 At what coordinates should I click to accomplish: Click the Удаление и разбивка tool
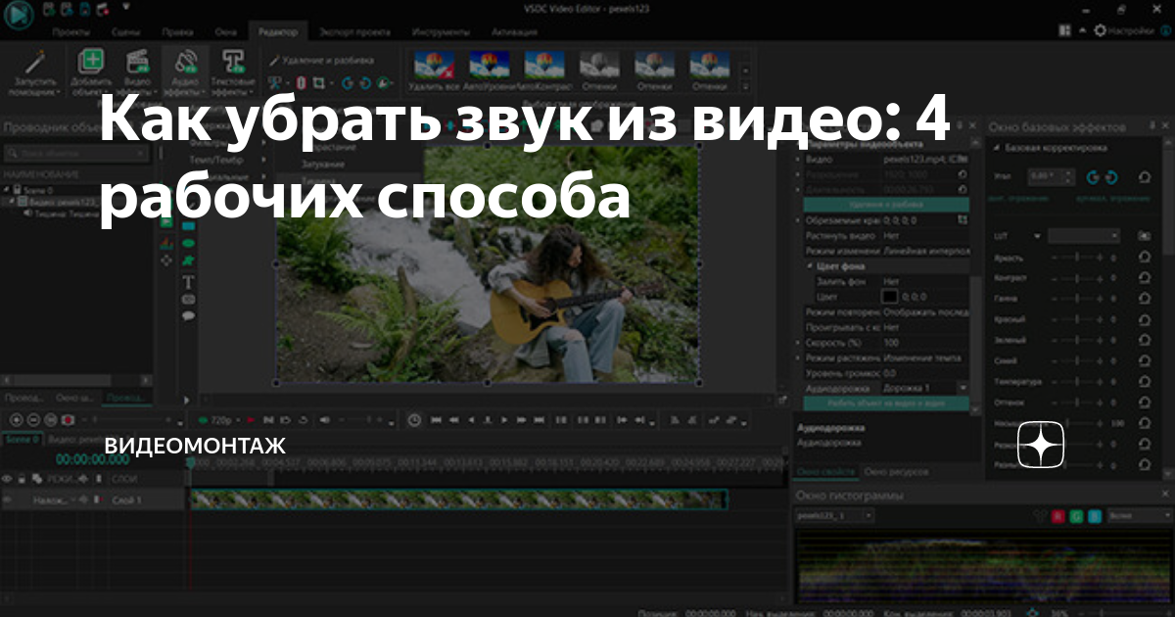pos(321,60)
